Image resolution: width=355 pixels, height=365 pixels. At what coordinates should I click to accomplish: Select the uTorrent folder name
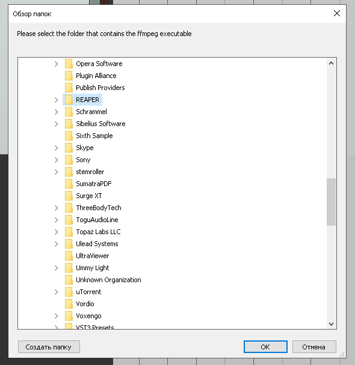pyautogui.click(x=88, y=292)
